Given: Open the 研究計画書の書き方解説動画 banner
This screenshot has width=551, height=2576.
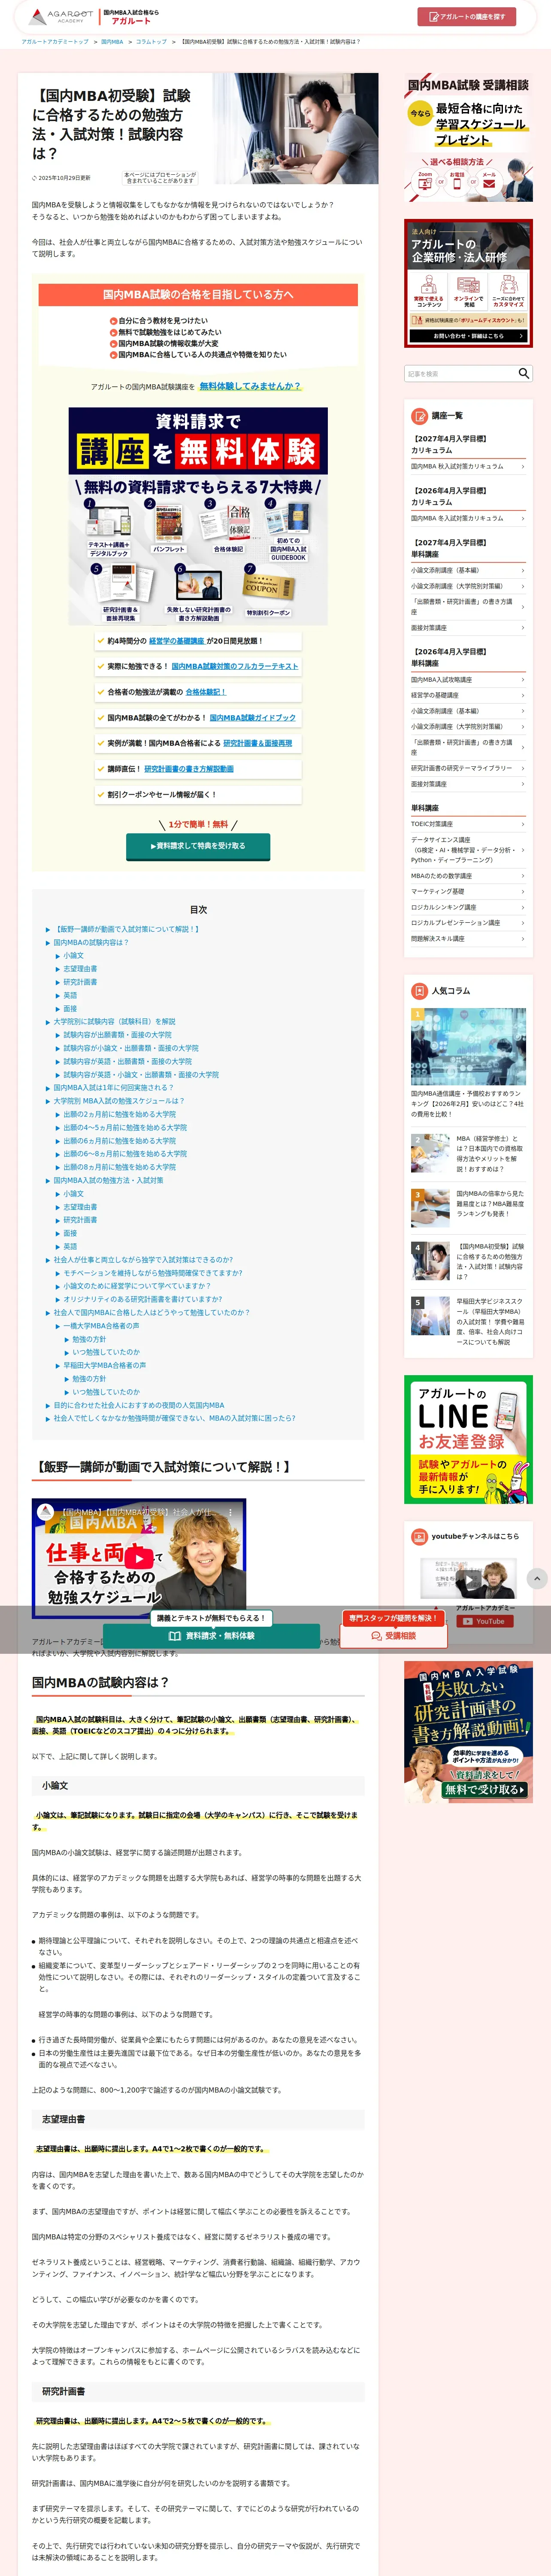Looking at the screenshot, I should 468,1732.
